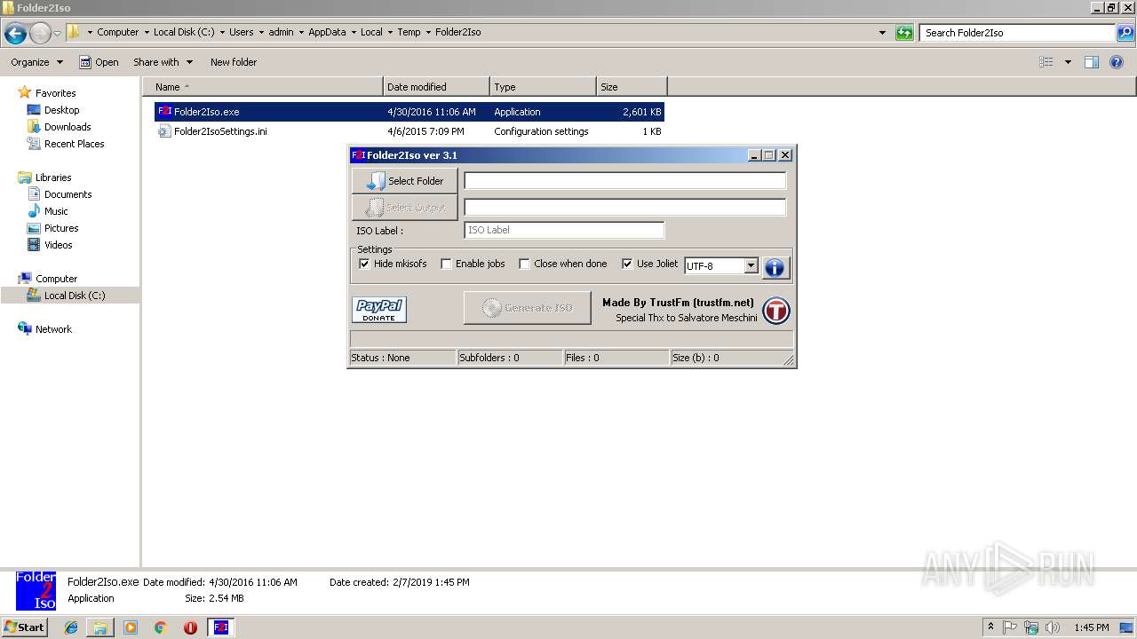This screenshot has width=1137, height=639.
Task: Open Videos library
Action: 59,245
